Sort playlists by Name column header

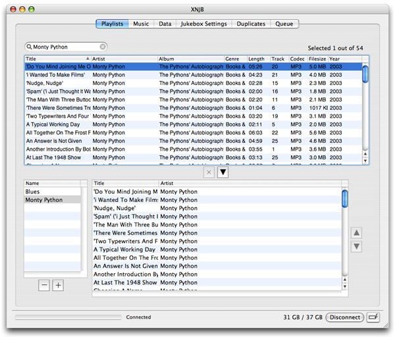(52, 184)
